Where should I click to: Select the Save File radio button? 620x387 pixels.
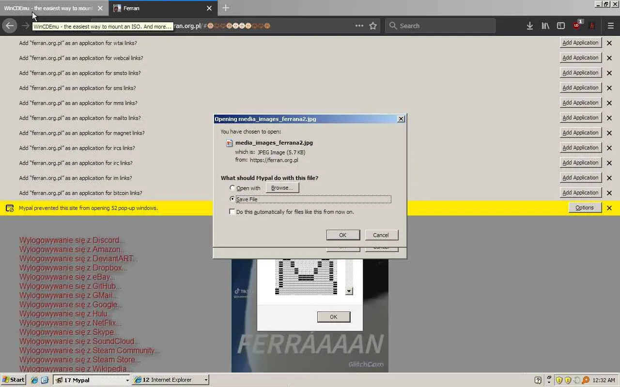coord(232,199)
